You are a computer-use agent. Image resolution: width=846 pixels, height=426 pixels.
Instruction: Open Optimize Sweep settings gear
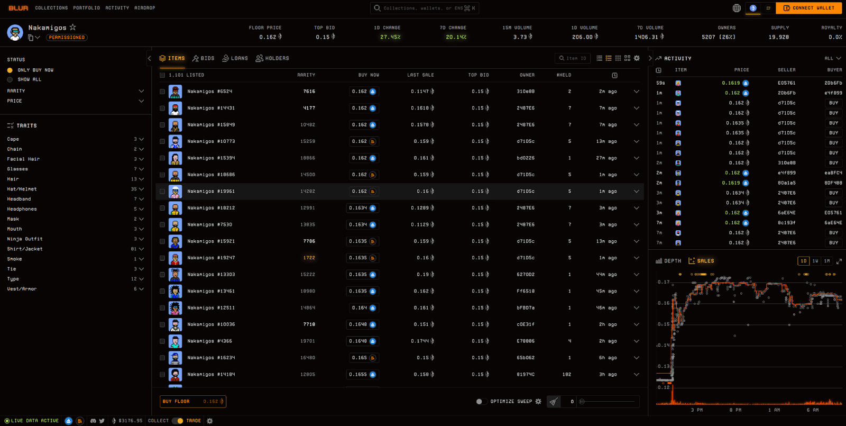(x=538, y=401)
